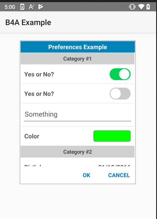Dismiss the dialog with CANCEL
Image resolution: width=157 pixels, height=219 pixels.
pyautogui.click(x=119, y=175)
